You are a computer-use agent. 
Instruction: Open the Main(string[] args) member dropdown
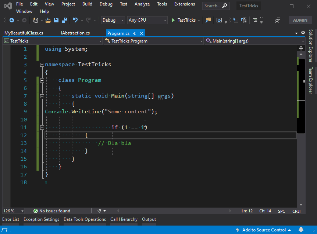pyautogui.click(x=255, y=41)
